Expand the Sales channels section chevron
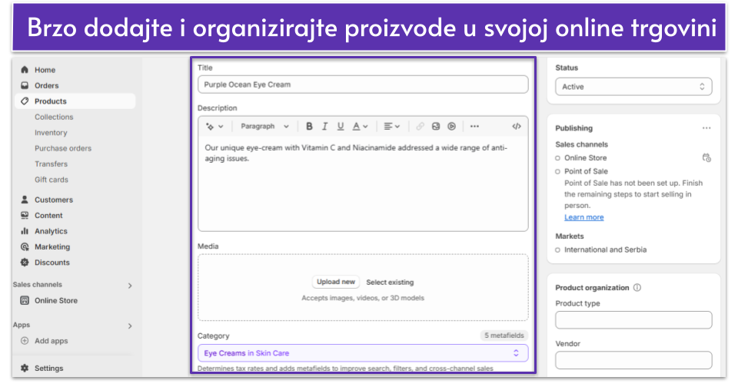Viewport: 738px width, 387px height. 130,286
